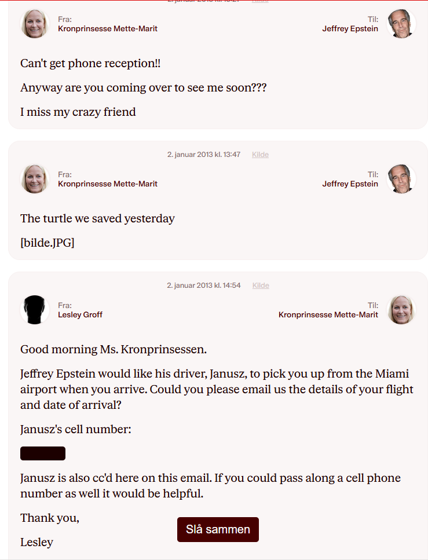Viewport: 428px width, 560px height.
Task: Click sender name Kronprinsesse Mette-Marit in top message
Action: pos(108,29)
